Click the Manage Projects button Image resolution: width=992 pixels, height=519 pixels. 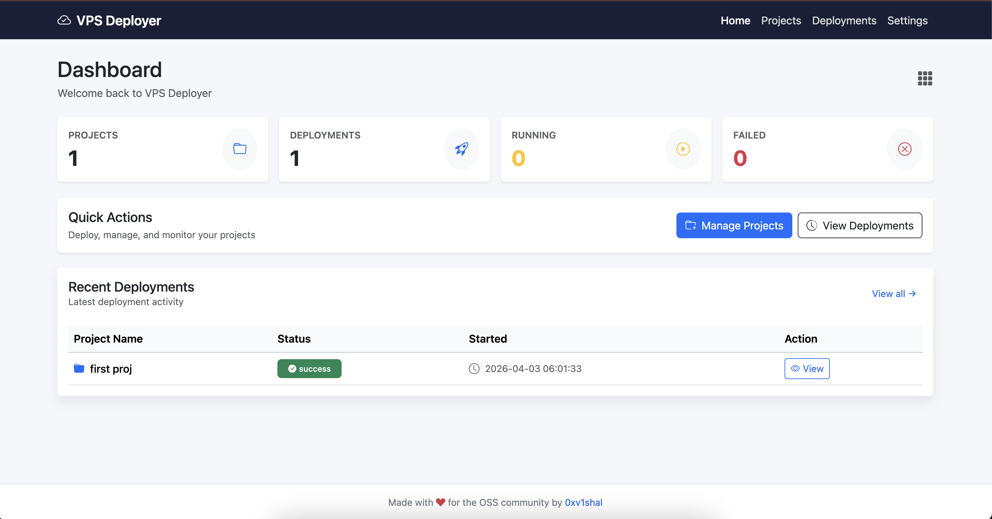734,225
